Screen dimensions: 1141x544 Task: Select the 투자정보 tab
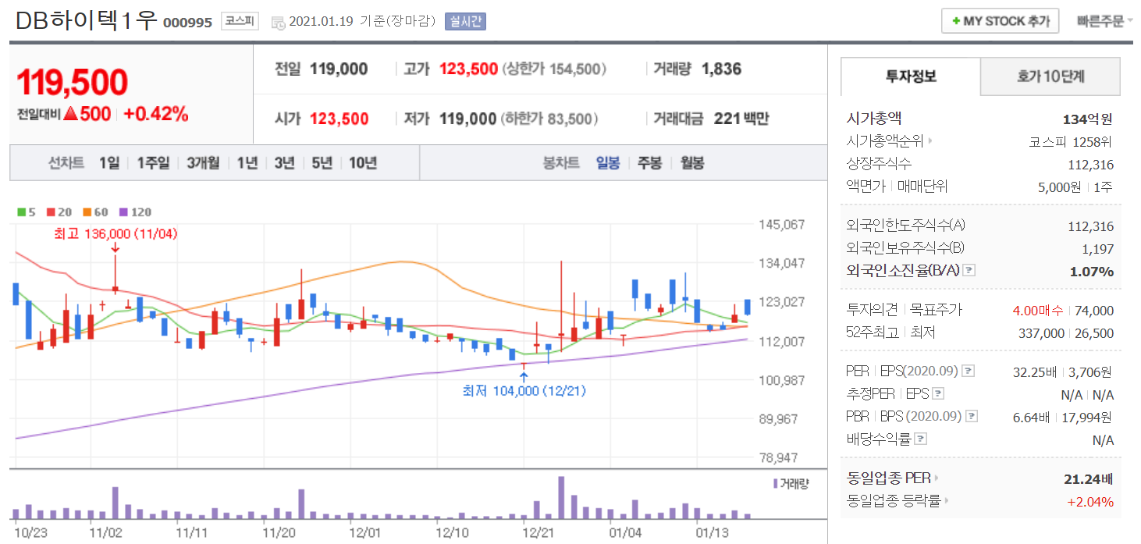[x=911, y=76]
